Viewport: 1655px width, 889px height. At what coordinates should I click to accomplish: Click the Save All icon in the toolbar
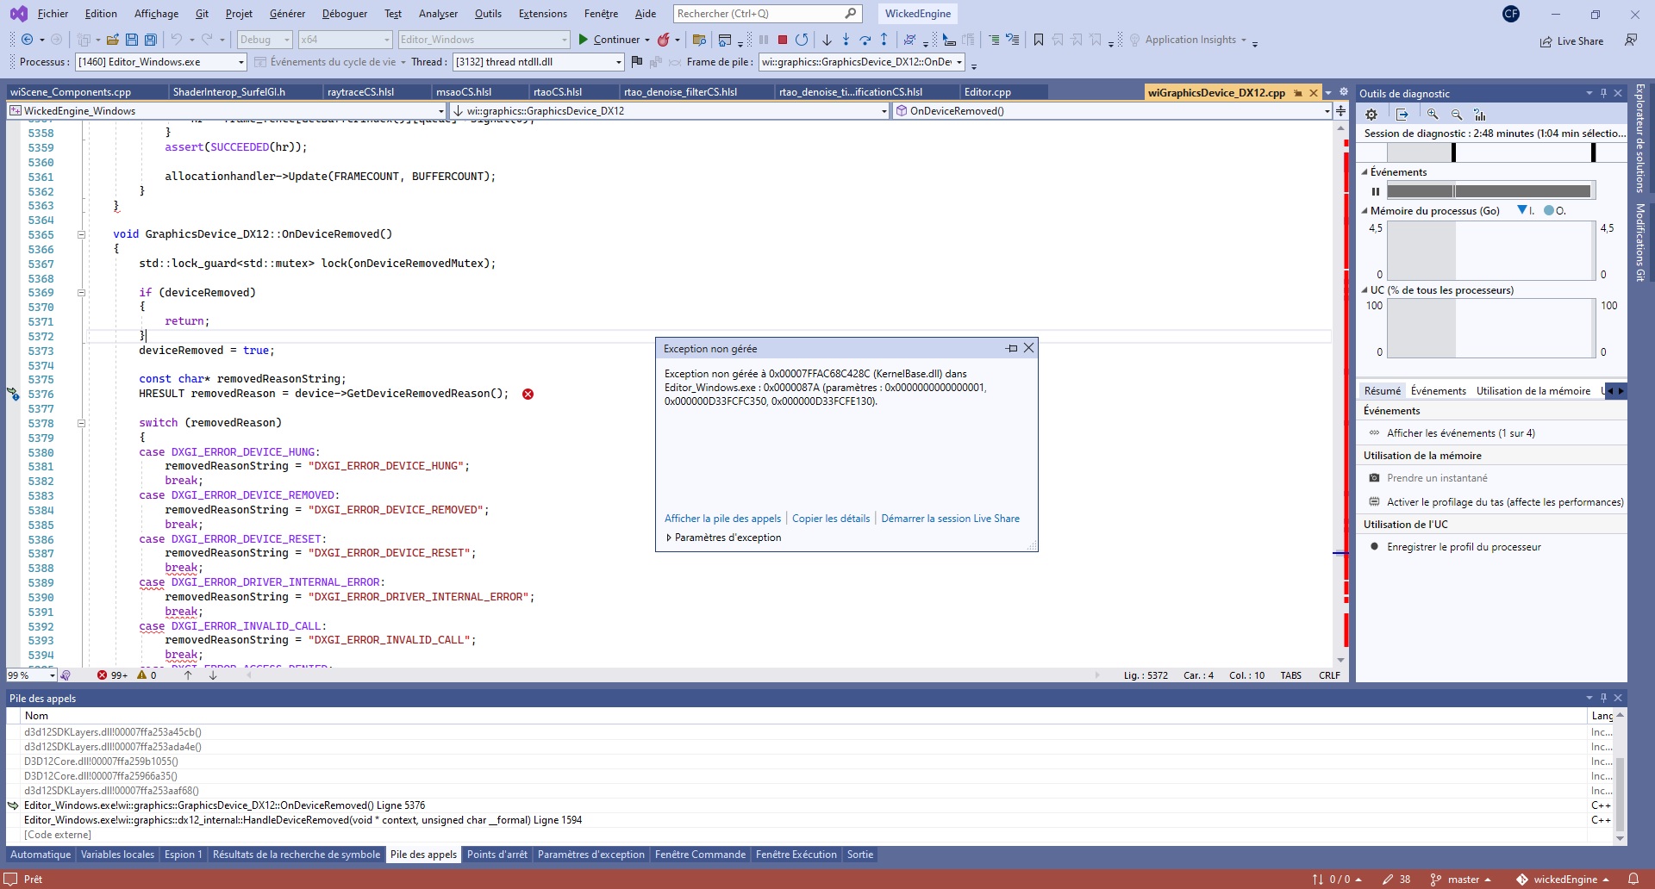(150, 40)
